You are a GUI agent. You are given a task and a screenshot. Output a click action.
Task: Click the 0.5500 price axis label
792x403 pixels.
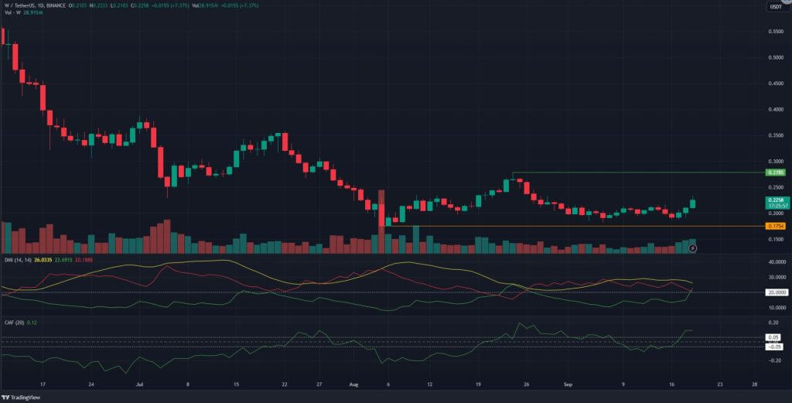tap(776, 31)
